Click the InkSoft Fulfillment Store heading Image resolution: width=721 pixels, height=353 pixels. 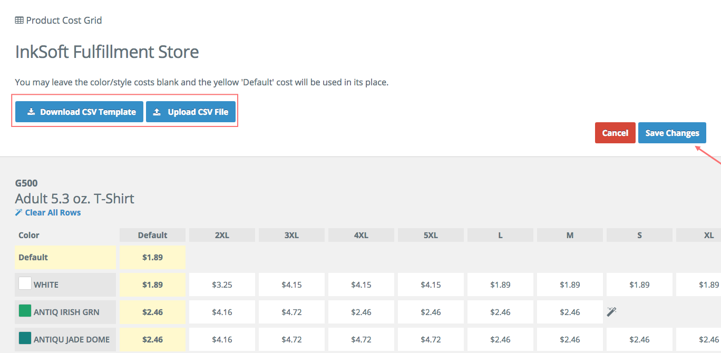[x=107, y=52]
